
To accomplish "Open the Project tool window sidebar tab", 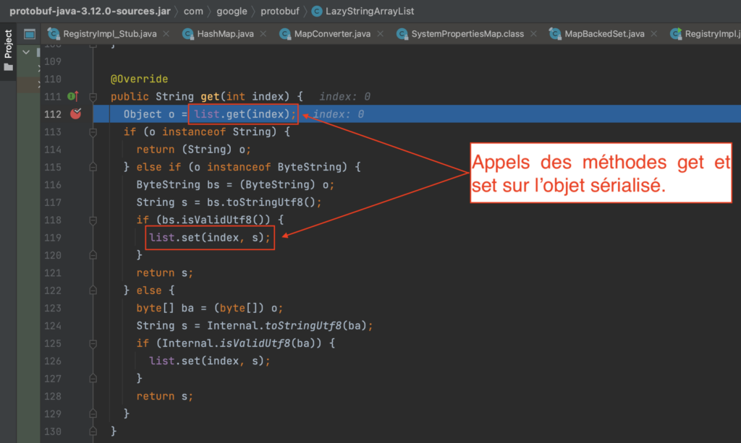I will coord(8,51).
